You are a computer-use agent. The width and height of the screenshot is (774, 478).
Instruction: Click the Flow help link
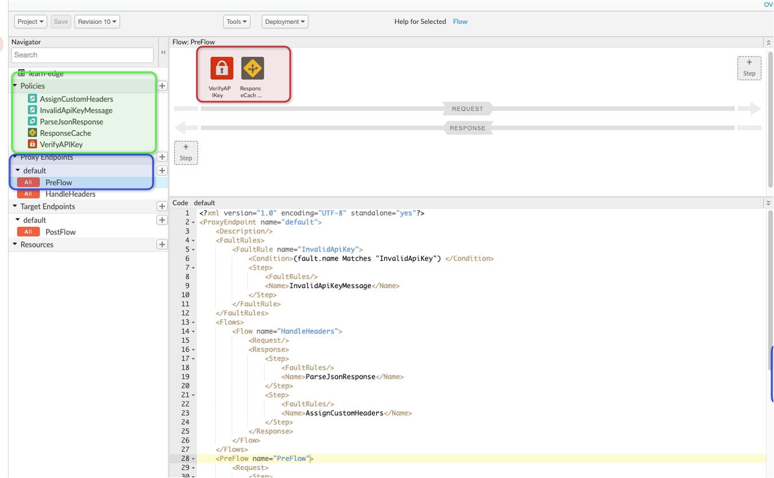[460, 21]
